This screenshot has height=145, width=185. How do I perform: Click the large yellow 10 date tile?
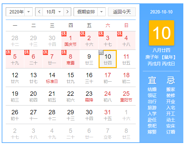click(161, 33)
